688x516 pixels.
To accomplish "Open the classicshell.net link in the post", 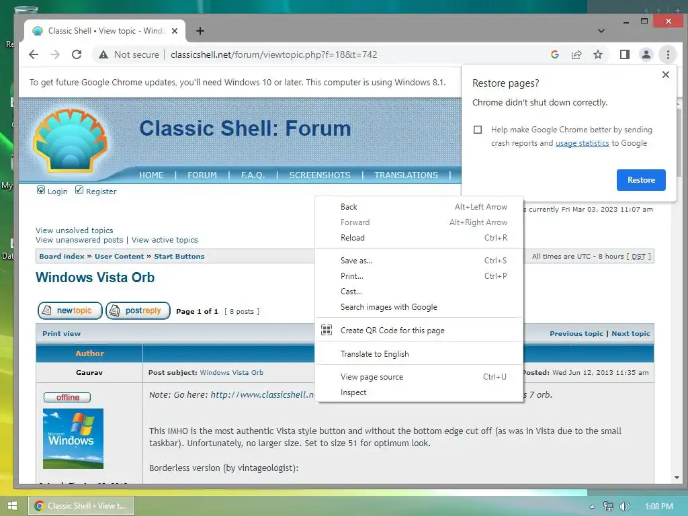I will click(263, 394).
